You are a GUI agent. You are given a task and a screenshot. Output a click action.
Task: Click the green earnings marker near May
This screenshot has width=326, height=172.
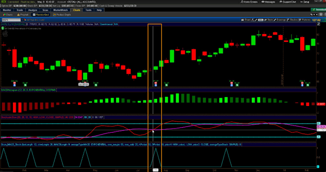[95, 85]
